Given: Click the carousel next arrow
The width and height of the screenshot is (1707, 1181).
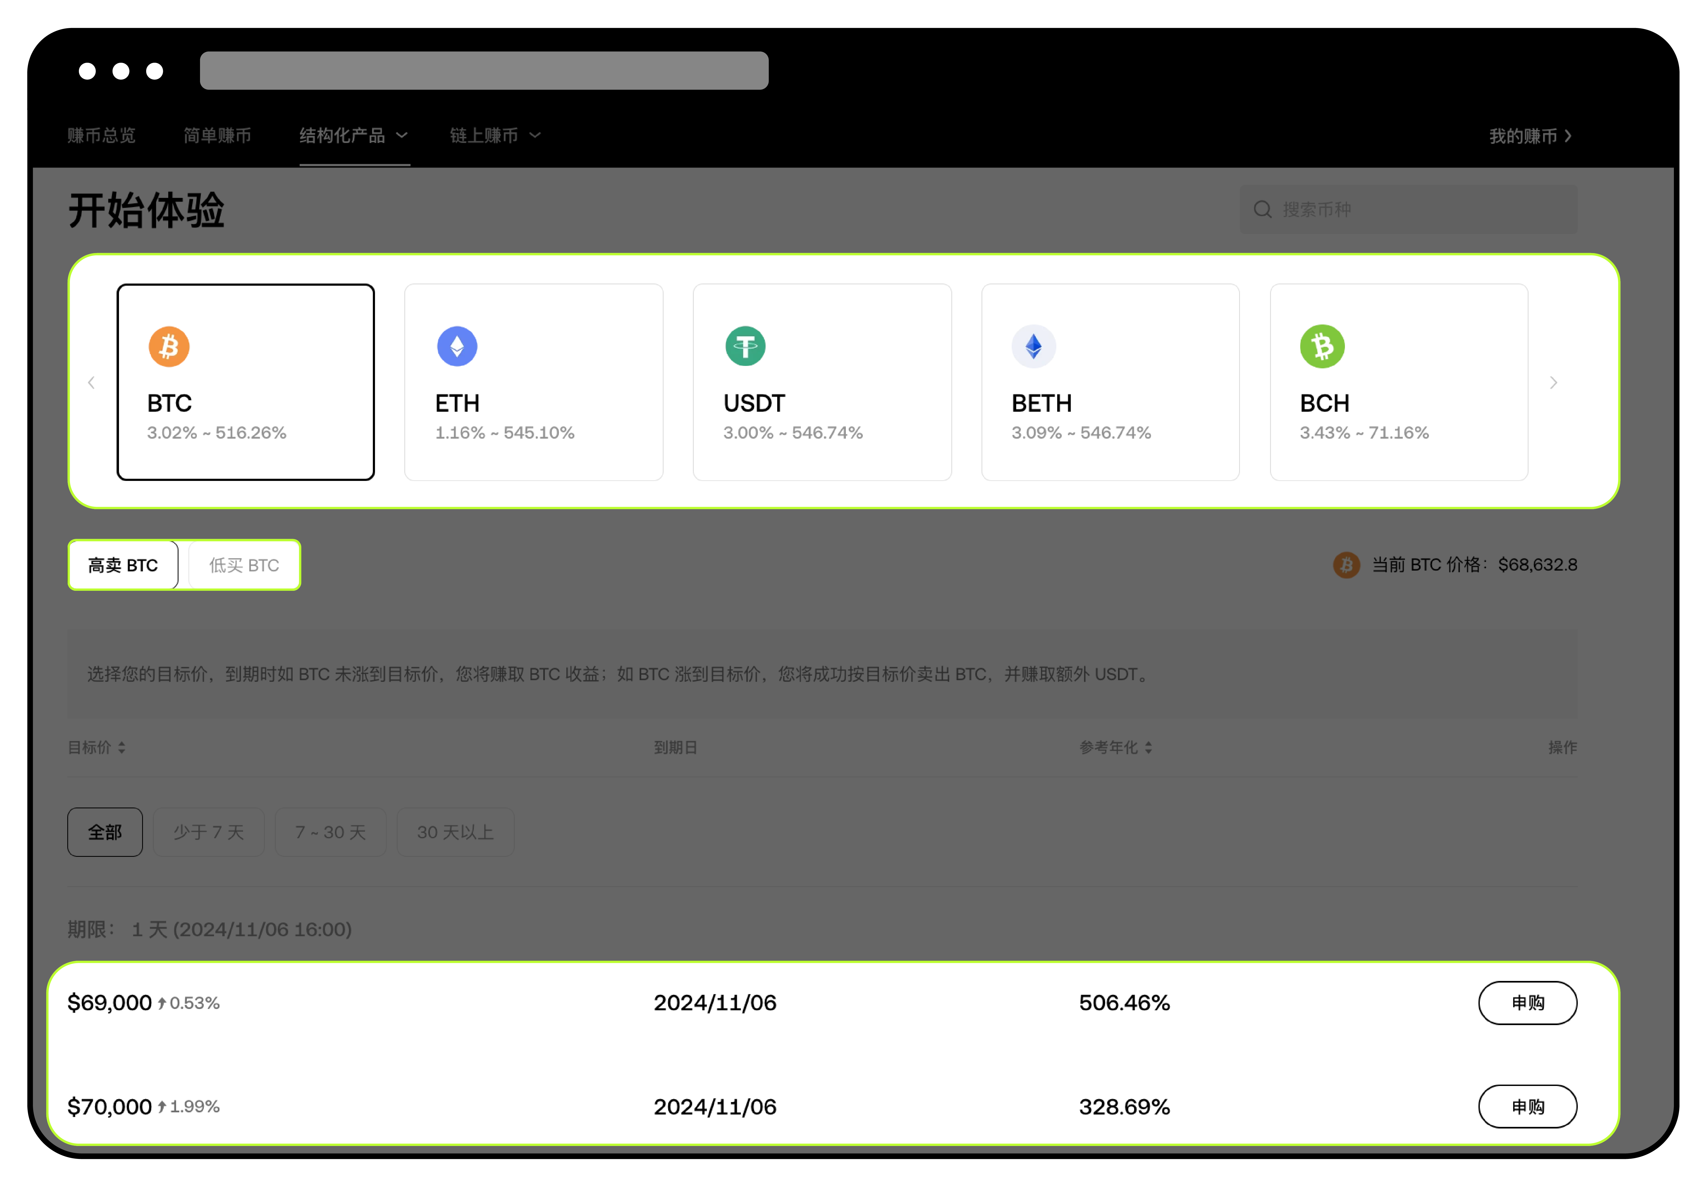Looking at the screenshot, I should 1553,383.
